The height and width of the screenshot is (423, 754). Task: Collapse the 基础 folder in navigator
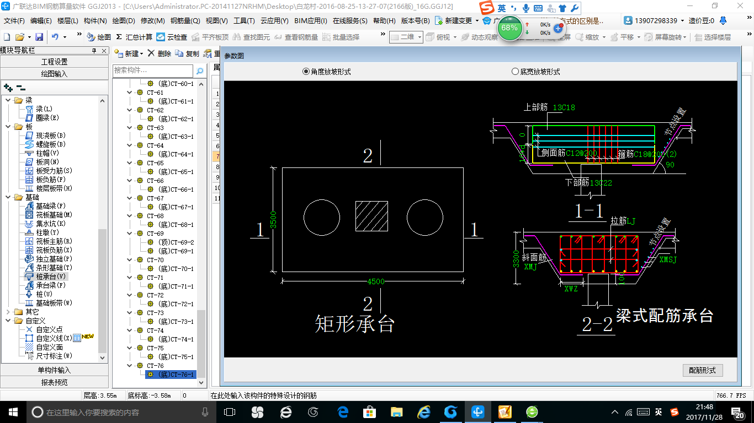point(8,197)
